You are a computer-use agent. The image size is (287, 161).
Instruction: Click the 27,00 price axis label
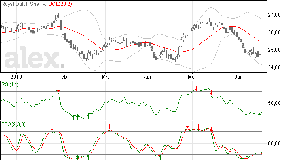[274, 15]
